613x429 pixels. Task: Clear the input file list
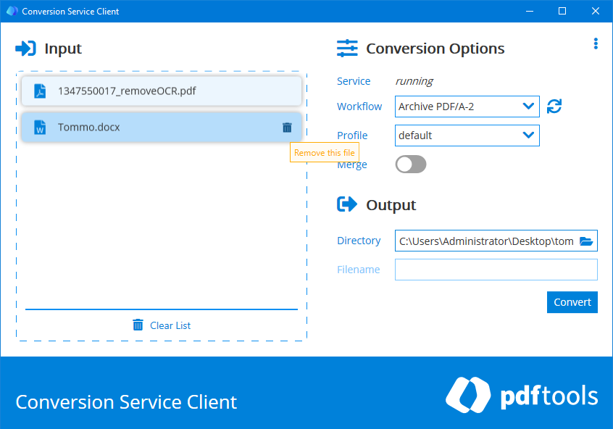click(x=161, y=325)
